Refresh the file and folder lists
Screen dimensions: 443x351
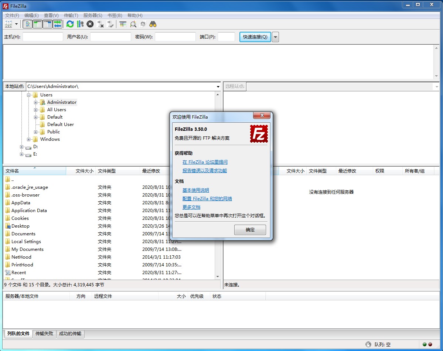click(x=70, y=24)
